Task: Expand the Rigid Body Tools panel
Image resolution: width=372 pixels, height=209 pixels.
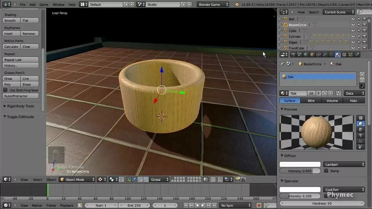Action: [x=5, y=106]
